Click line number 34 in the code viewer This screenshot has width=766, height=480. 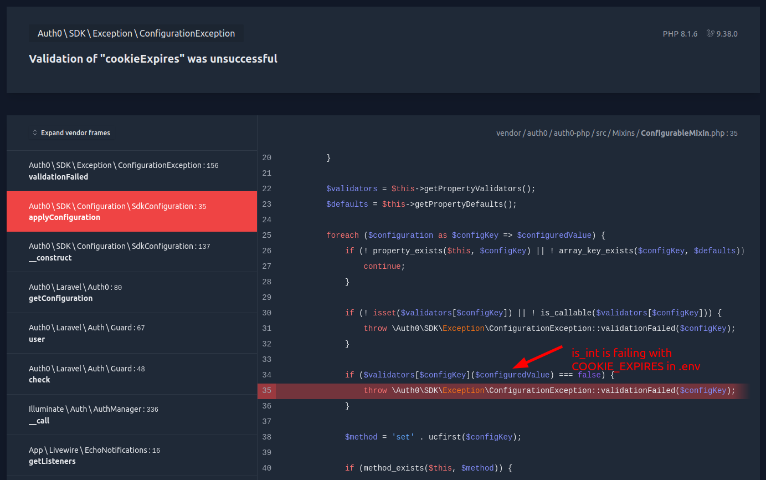266,375
